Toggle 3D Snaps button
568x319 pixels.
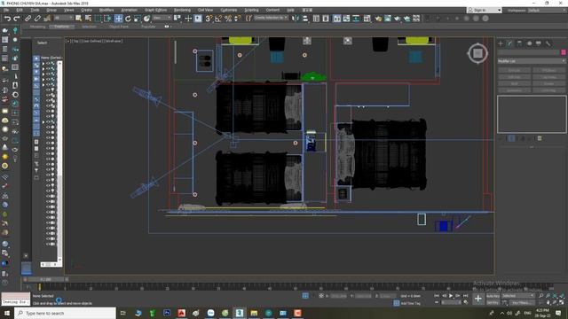click(209, 19)
